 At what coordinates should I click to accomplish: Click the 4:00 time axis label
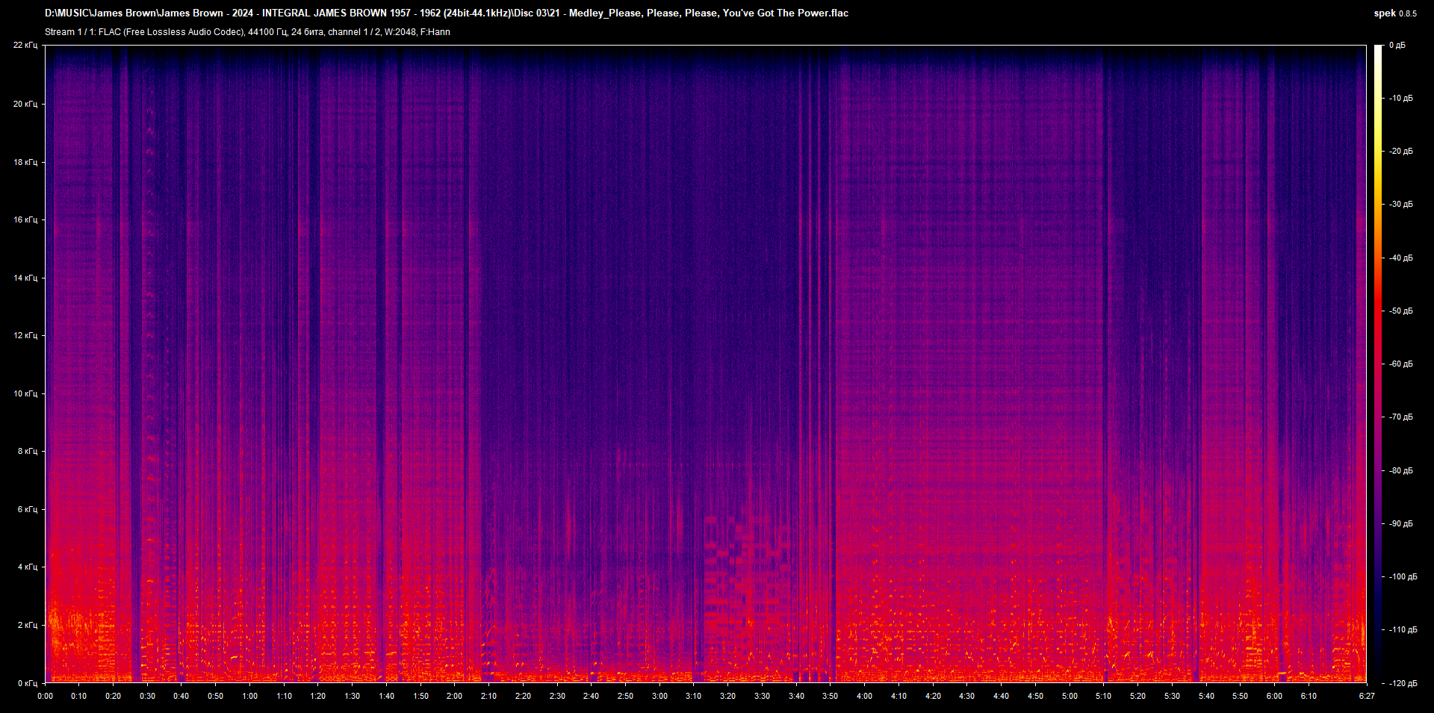(x=864, y=696)
